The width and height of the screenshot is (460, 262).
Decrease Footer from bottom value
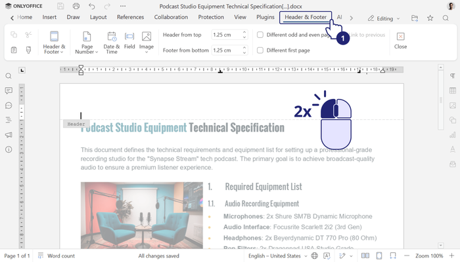pos(244,52)
